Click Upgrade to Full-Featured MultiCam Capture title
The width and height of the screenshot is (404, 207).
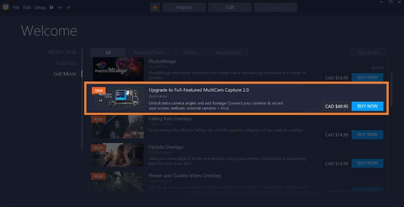click(x=199, y=90)
